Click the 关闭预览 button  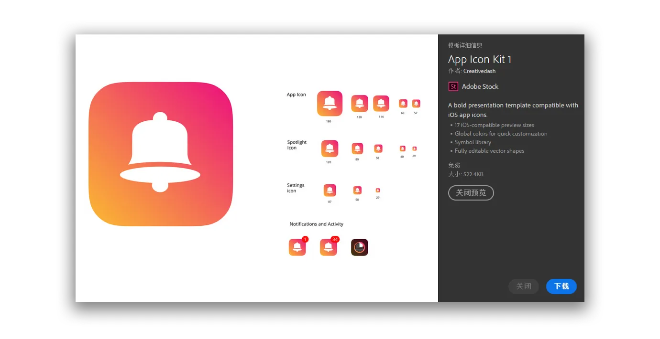[471, 193]
